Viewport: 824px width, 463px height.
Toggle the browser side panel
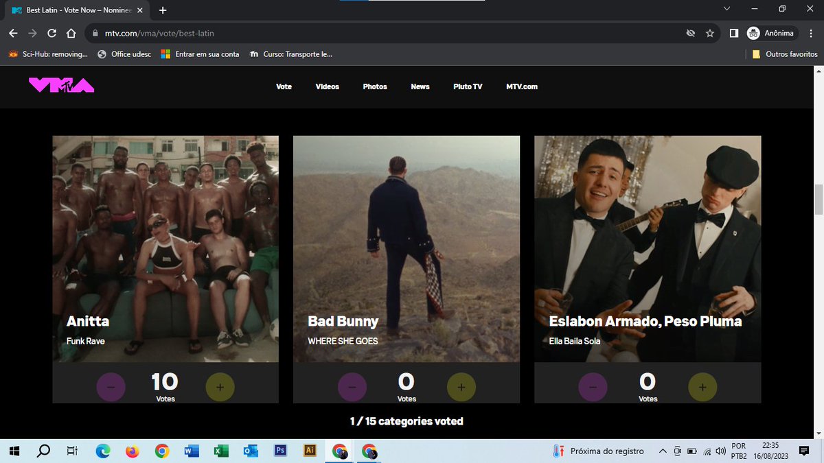pyautogui.click(x=733, y=33)
